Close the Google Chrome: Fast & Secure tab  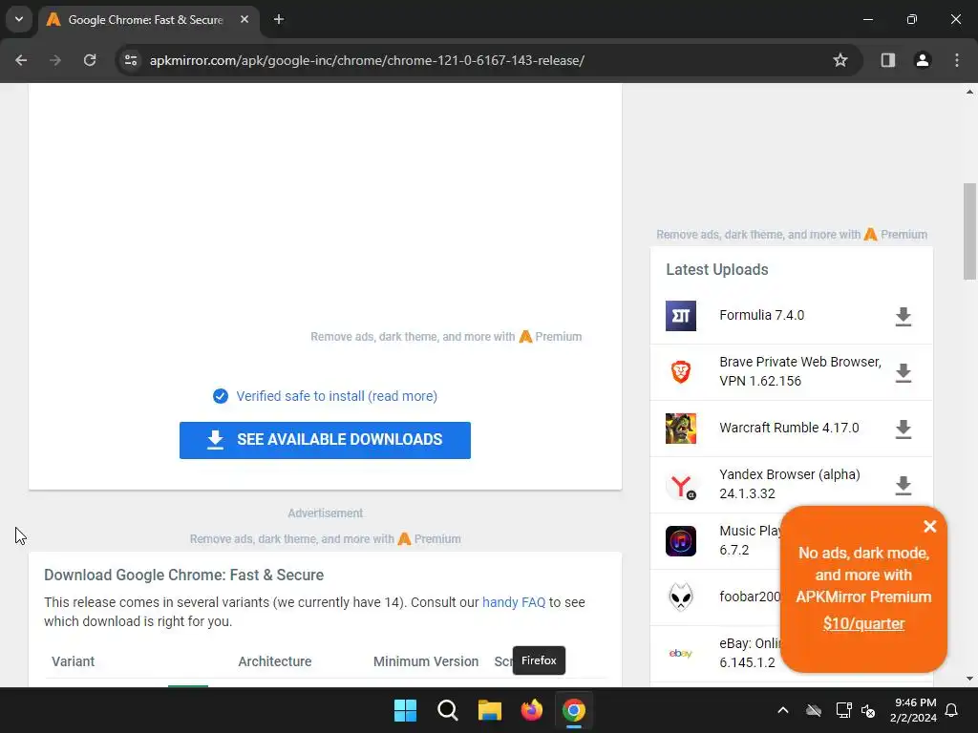(x=244, y=19)
